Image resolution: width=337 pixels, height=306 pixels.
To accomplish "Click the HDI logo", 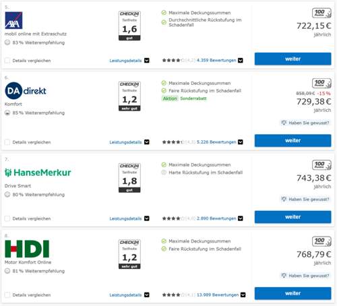I will pos(27,249).
